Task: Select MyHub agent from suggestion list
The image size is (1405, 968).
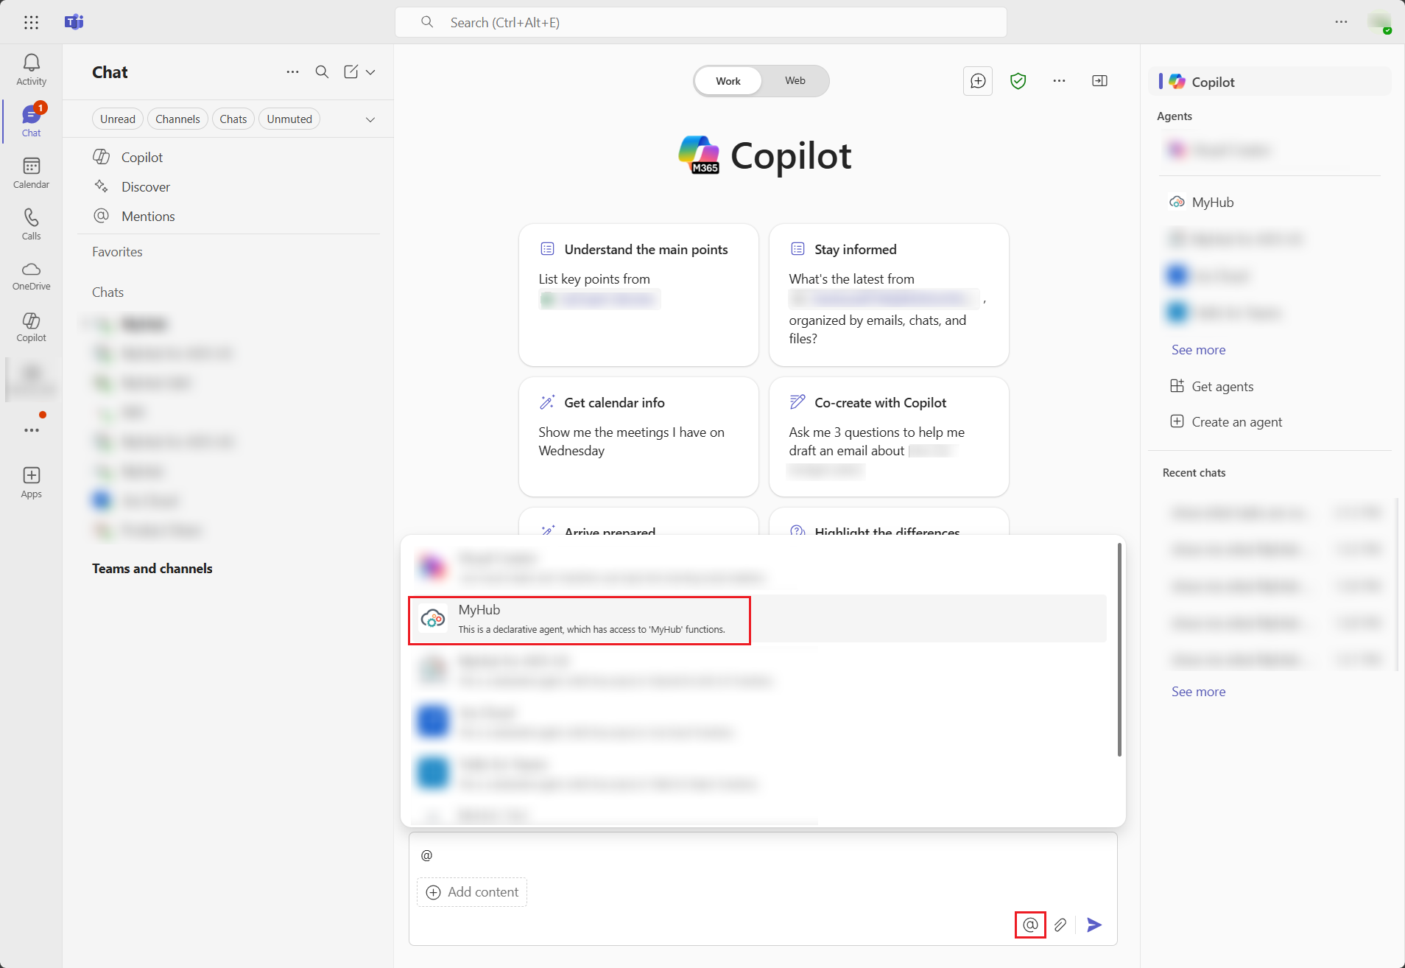Action: [579, 620]
